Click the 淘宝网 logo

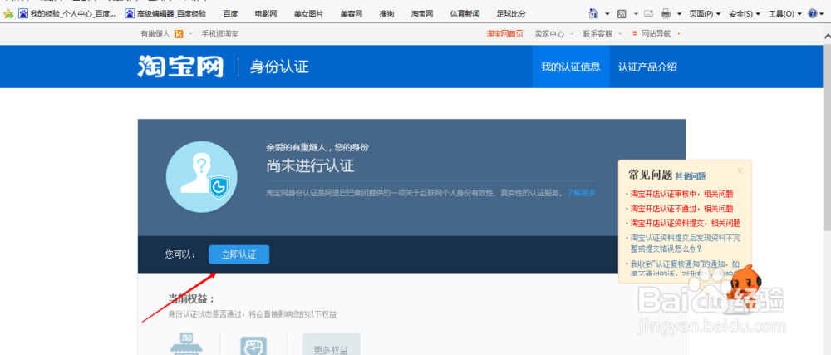tap(180, 67)
